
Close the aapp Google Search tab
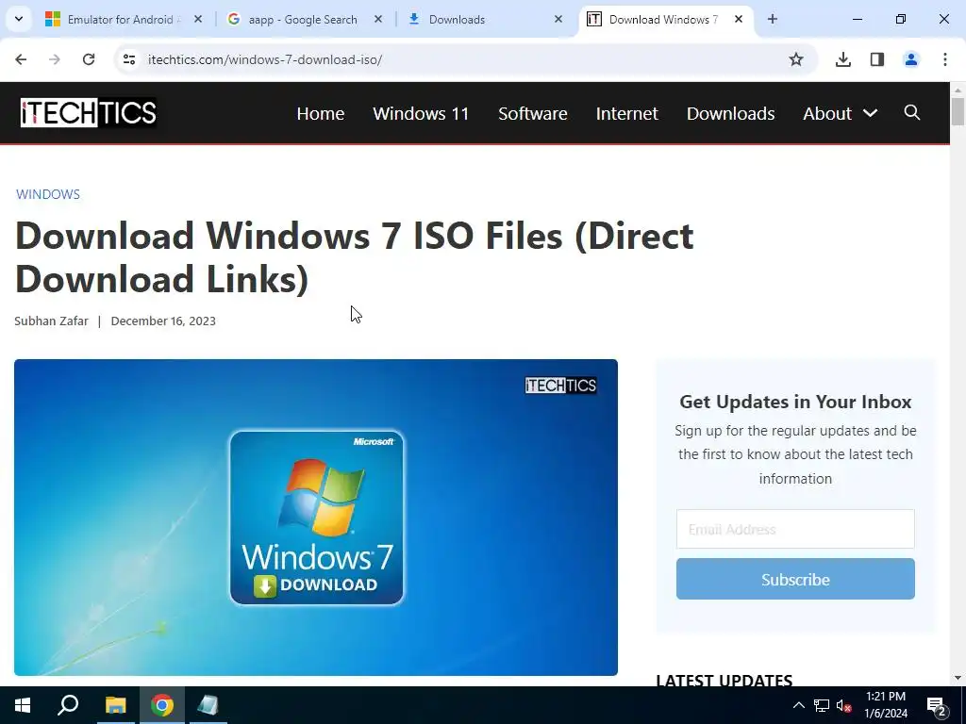tap(378, 19)
